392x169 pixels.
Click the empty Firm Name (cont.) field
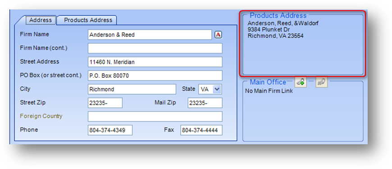tap(155, 49)
